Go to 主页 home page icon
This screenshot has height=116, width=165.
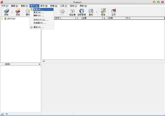pos(113,12)
